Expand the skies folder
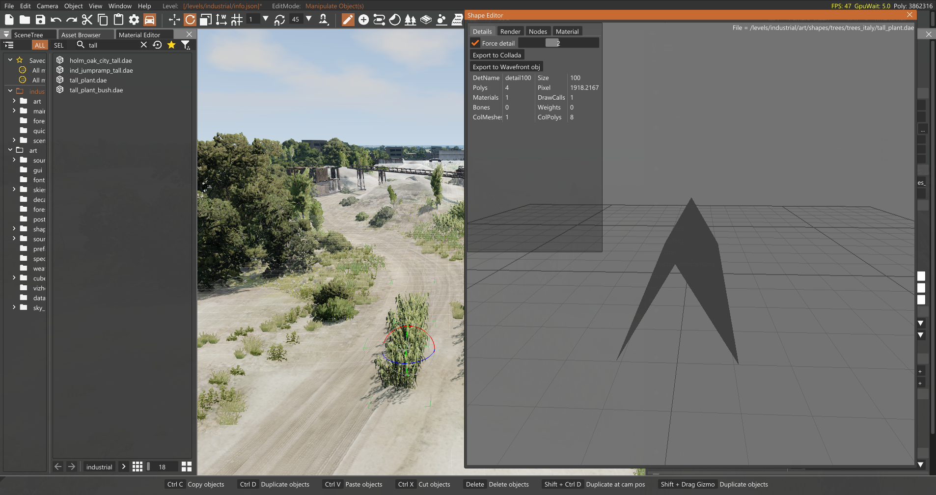The width and height of the screenshot is (936, 495). 14,189
